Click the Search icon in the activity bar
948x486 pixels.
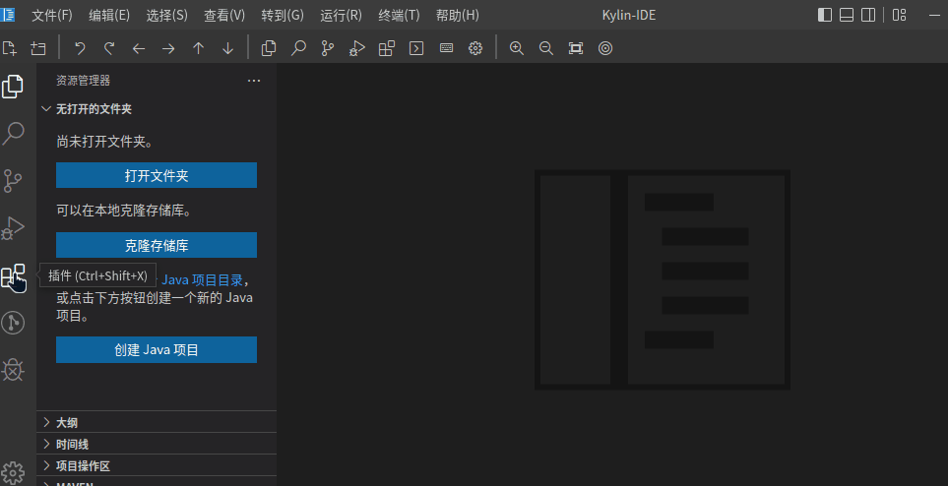pos(14,134)
